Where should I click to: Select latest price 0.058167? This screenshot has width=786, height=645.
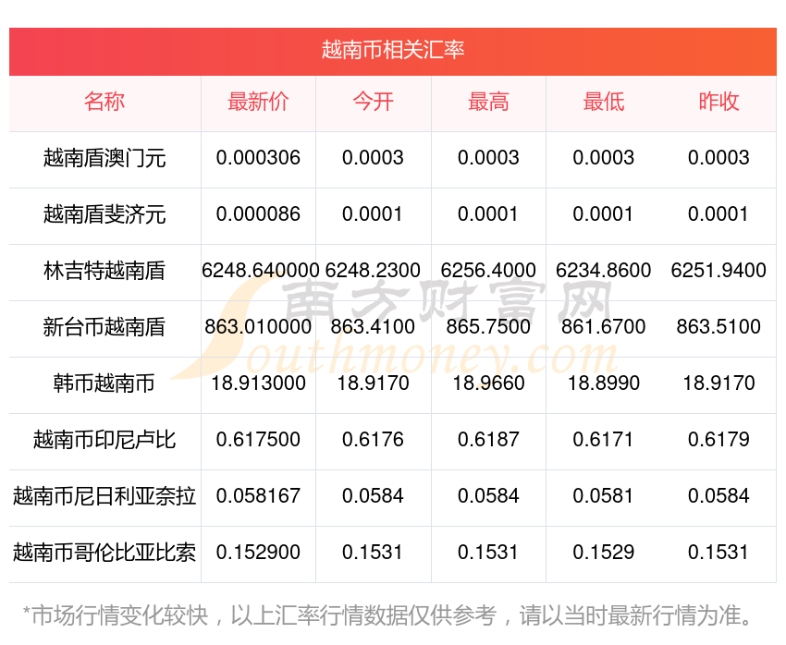coord(258,496)
